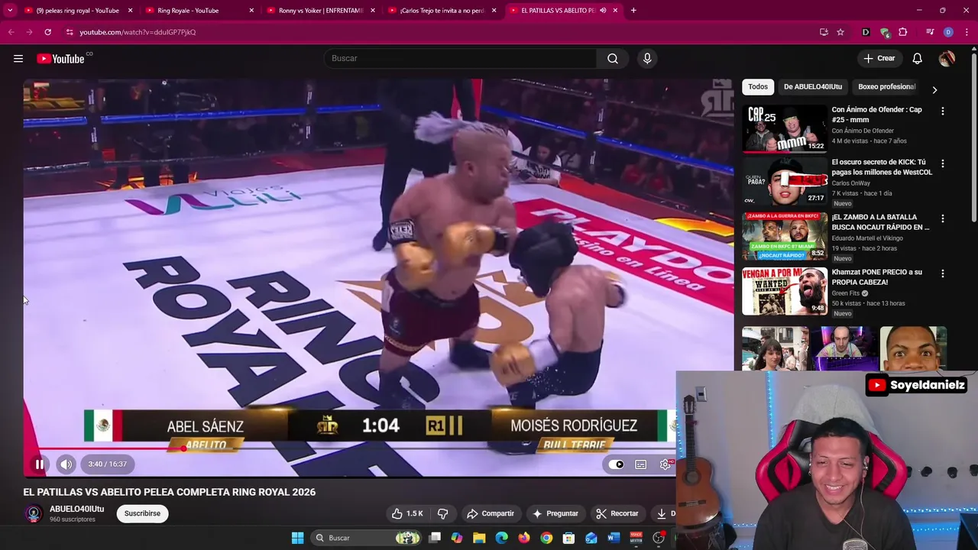Open Khamzat PONE PRECIO thumbnail
Image resolution: width=978 pixels, height=550 pixels.
pyautogui.click(x=785, y=291)
